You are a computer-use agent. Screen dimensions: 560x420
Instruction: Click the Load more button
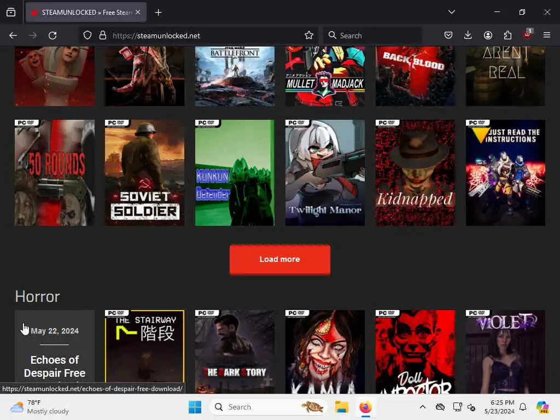[279, 260]
